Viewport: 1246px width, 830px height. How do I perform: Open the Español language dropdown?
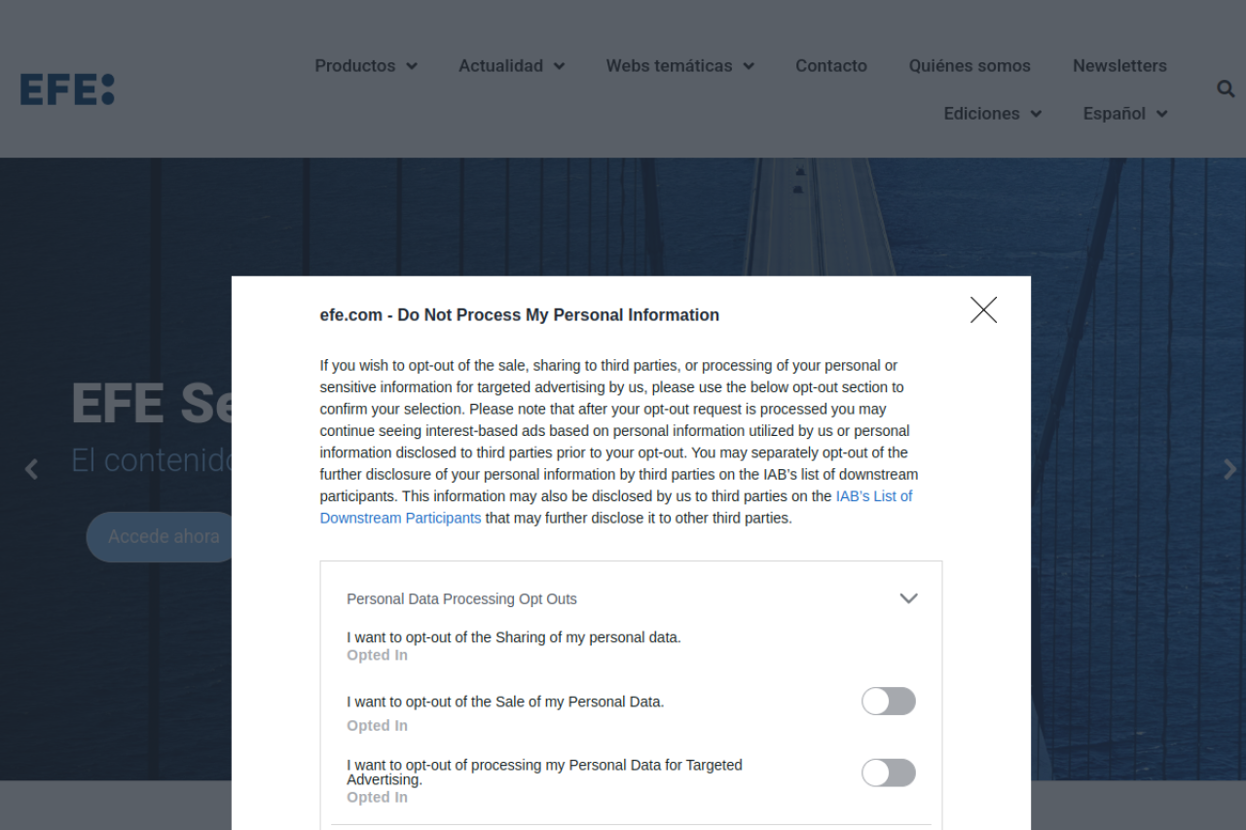click(1125, 113)
